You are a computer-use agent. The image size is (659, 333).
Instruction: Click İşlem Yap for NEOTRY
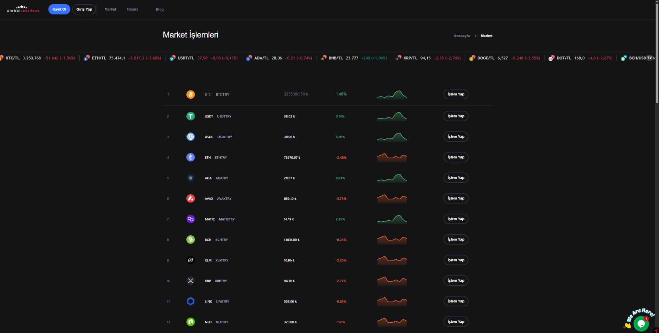click(456, 322)
